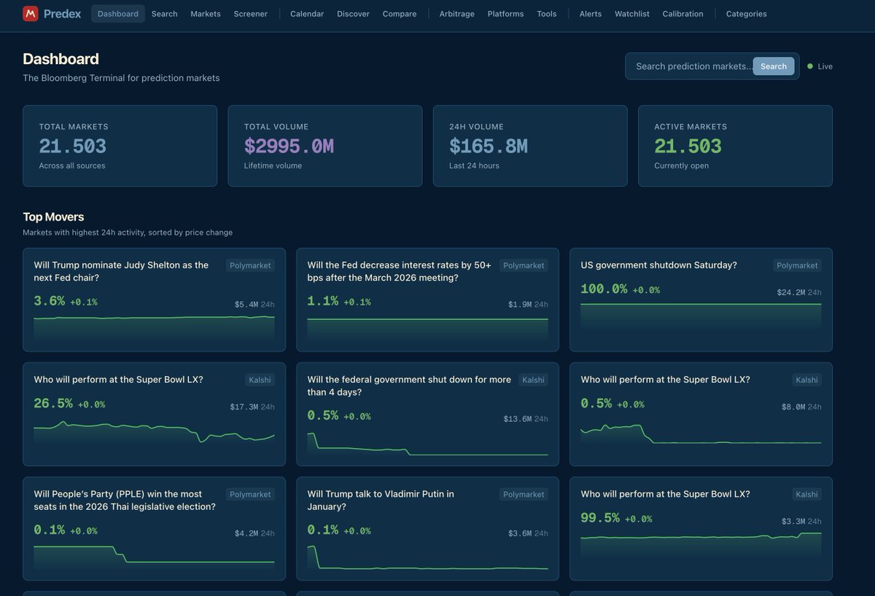Click Polymarket badge on Fed rates card
Screen dimensions: 875x596
524,266
